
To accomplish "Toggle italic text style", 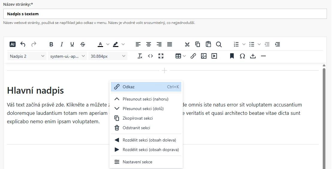I will (62, 44).
